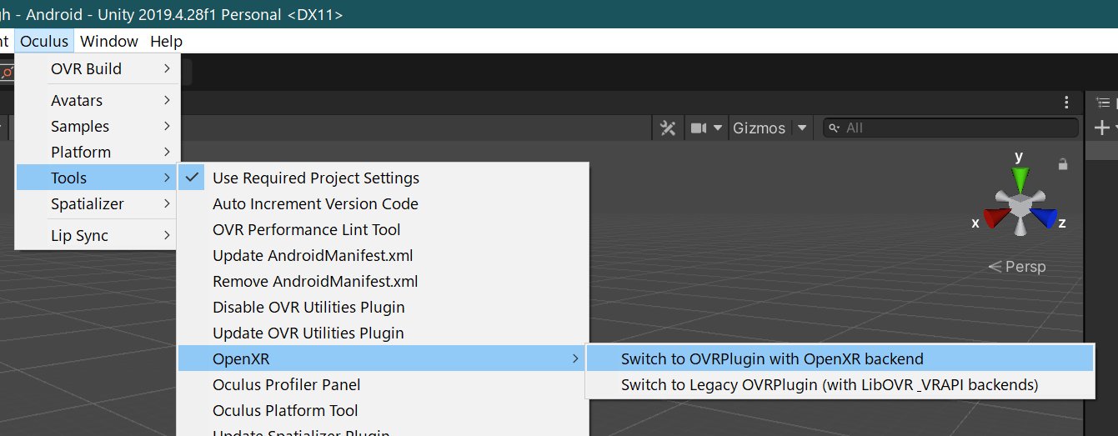Open Oculus Profiler Panel

click(384, 384)
